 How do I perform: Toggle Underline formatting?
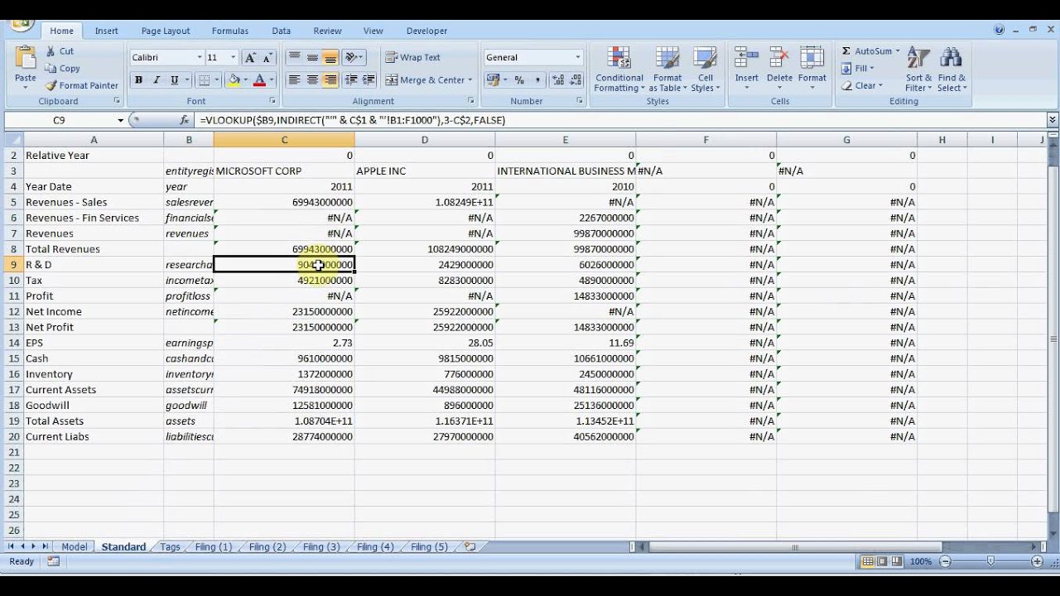pyautogui.click(x=174, y=80)
